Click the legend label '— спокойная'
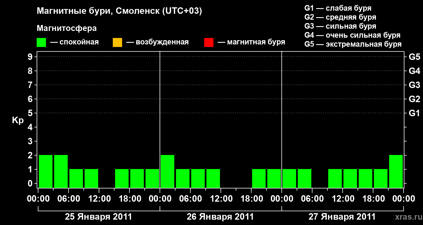This screenshot has height=225, width=423. pyautogui.click(x=74, y=42)
